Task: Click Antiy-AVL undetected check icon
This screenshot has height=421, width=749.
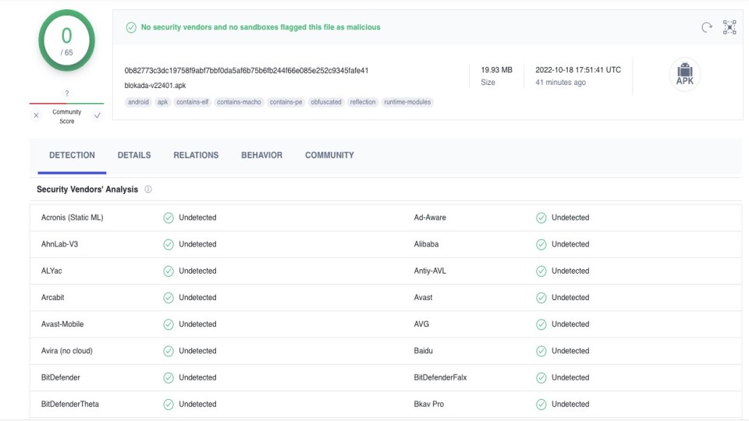Action: click(x=541, y=271)
